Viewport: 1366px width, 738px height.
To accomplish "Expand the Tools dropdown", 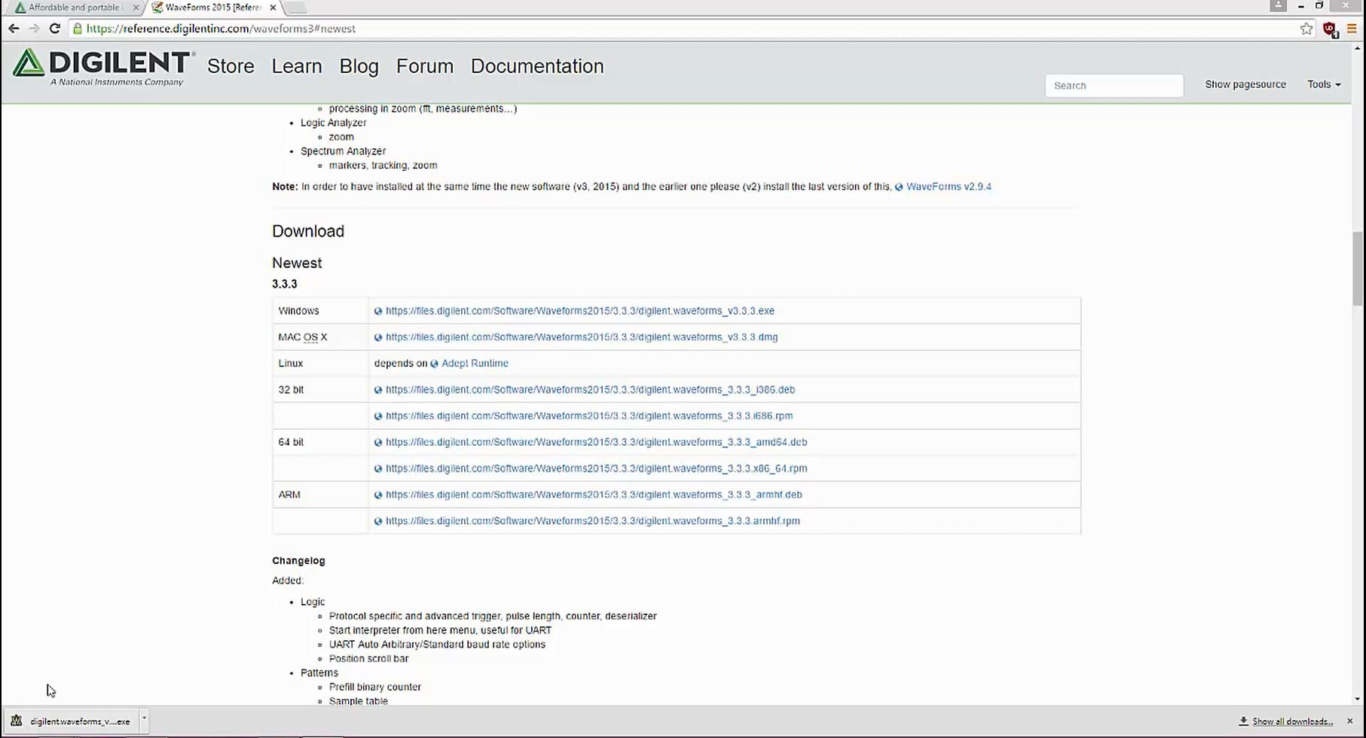I will pos(1324,84).
